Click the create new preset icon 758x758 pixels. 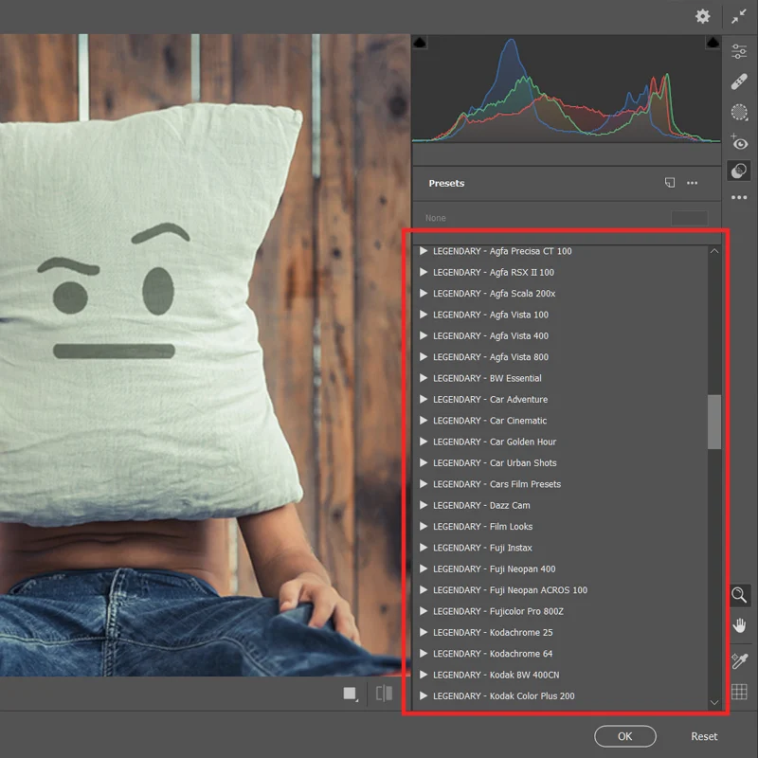670,183
